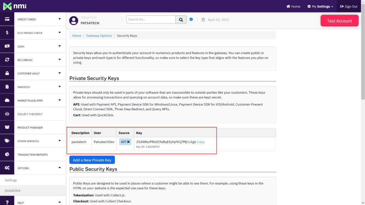
Task: Click the blue info icon beside search
Action: point(191,19)
